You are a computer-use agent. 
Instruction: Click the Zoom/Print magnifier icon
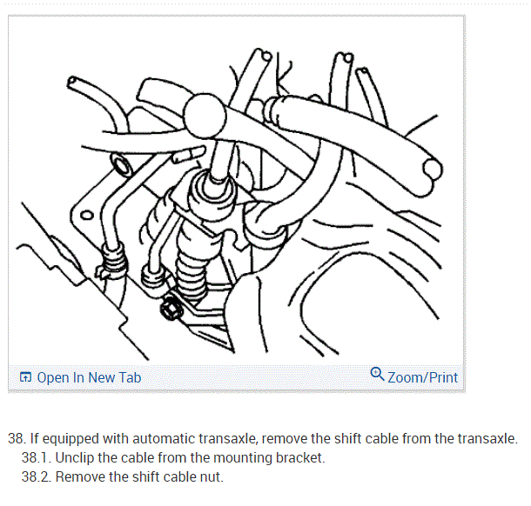point(377,374)
